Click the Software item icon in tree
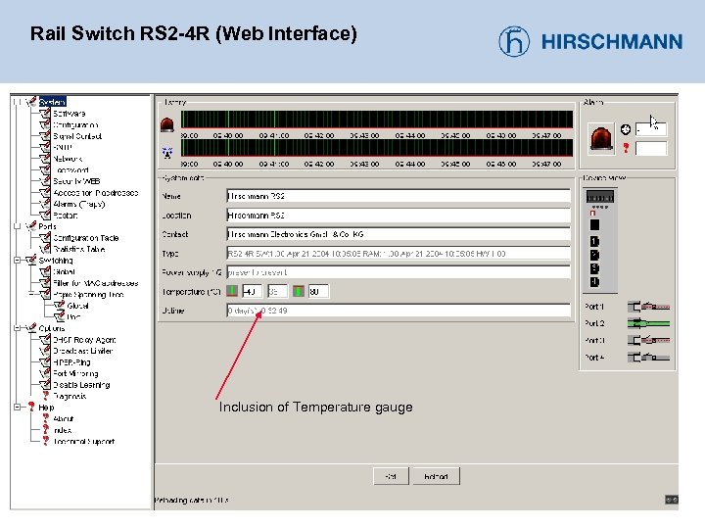Image resolution: width=705 pixels, height=529 pixels. [45, 114]
